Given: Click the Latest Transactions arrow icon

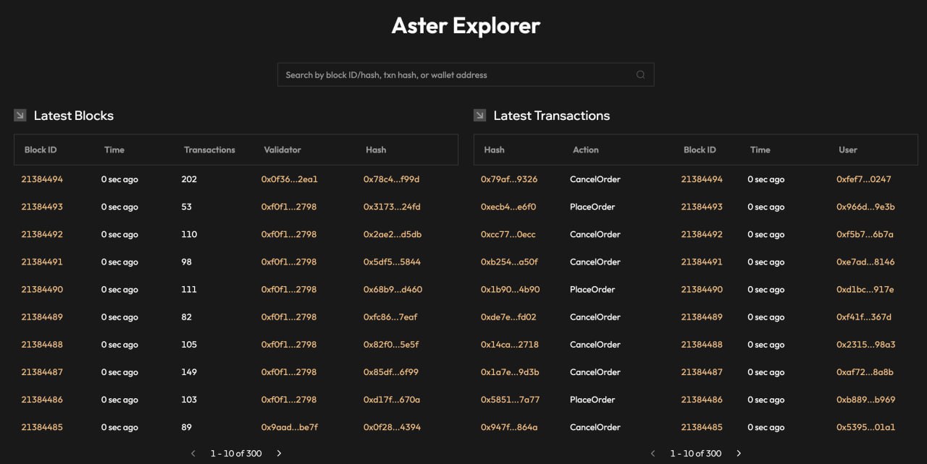Looking at the screenshot, I should click(479, 116).
